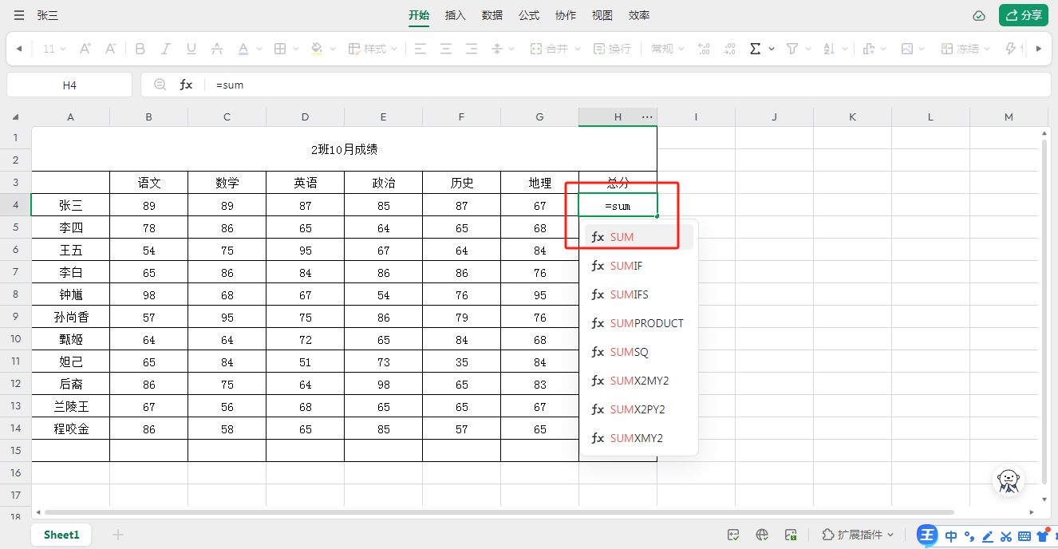The image size is (1058, 549).
Task: Open the 常规 number format dropdown
Action: click(x=667, y=49)
